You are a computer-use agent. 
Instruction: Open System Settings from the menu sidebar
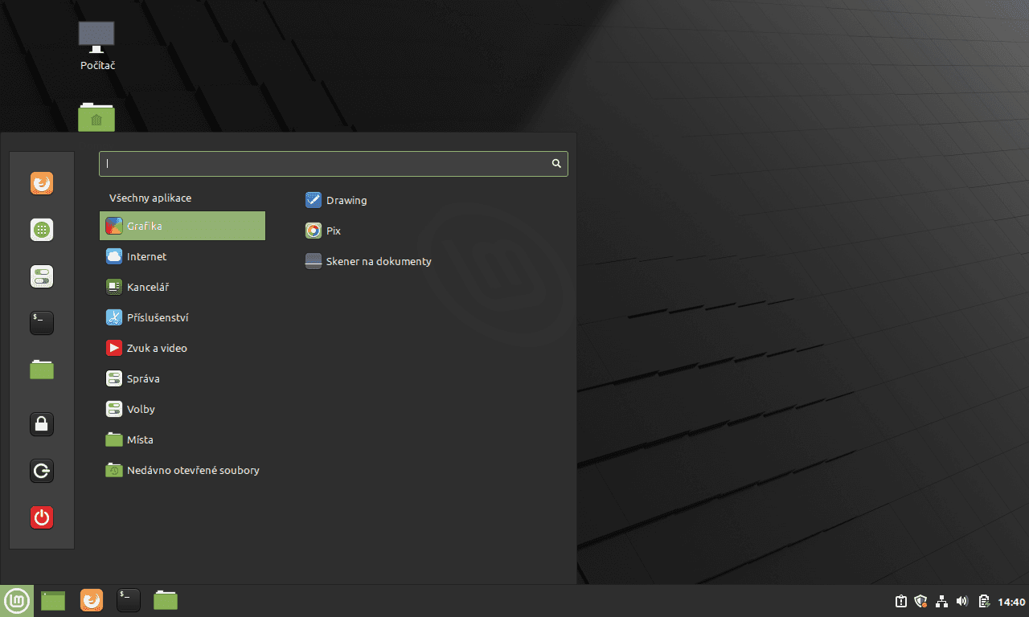[41, 276]
